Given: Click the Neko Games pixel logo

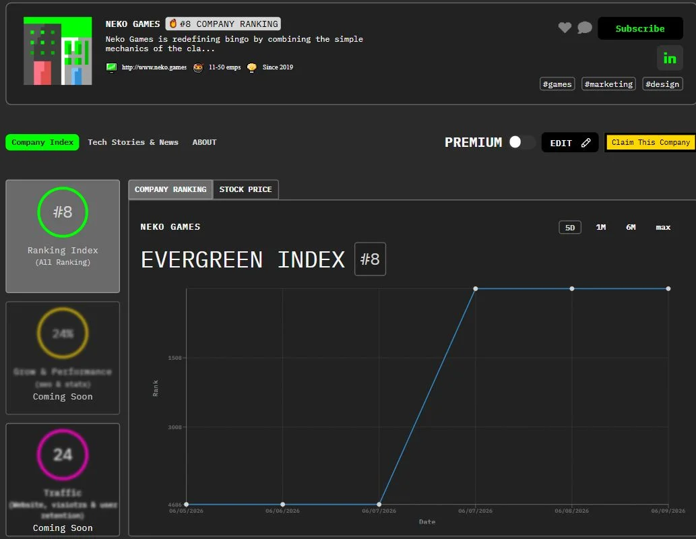Looking at the screenshot, I should (x=58, y=51).
